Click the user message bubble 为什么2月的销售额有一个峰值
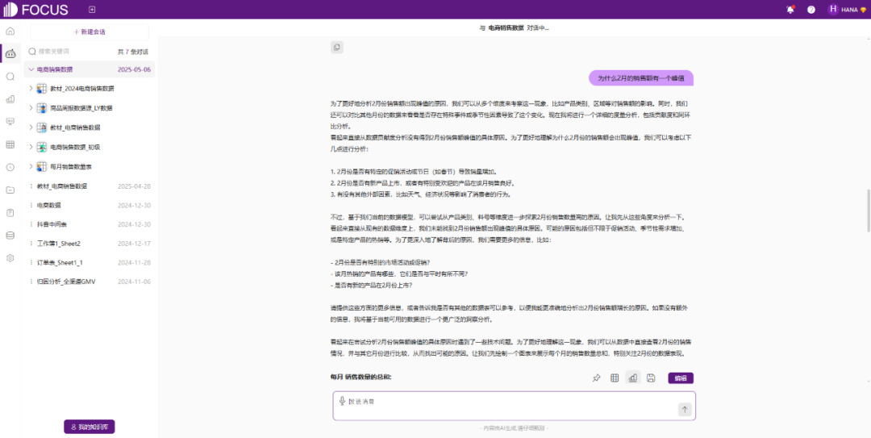The image size is (871, 438). point(640,78)
